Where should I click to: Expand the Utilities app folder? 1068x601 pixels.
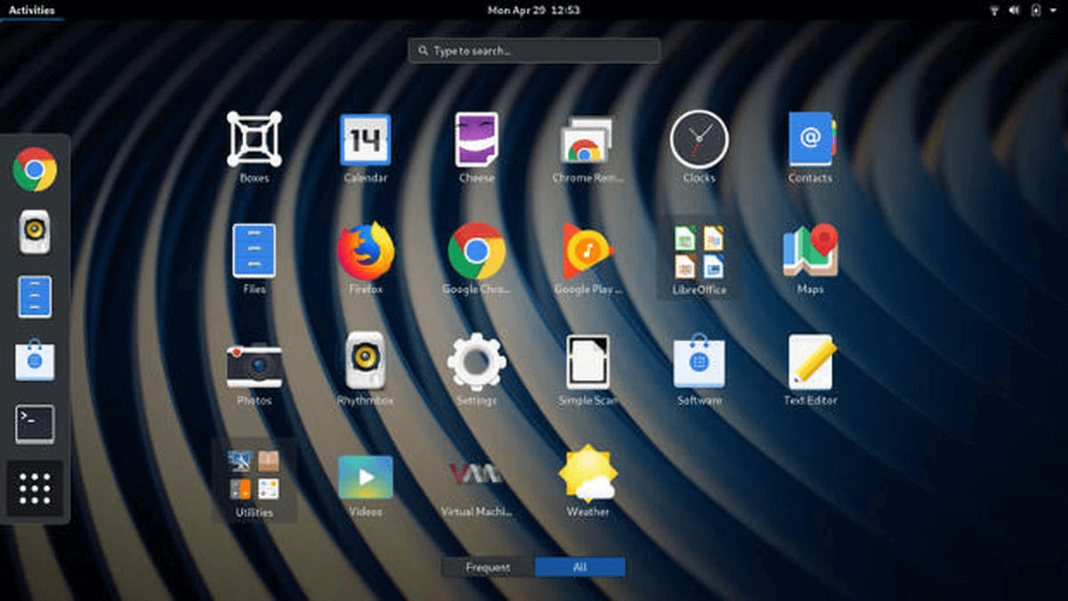[x=255, y=476]
